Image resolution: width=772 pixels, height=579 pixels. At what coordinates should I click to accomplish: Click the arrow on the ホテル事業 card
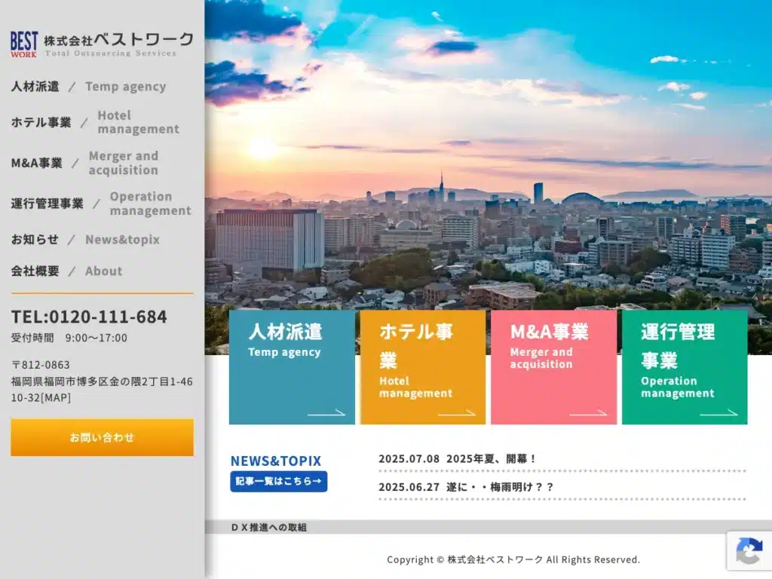click(457, 412)
